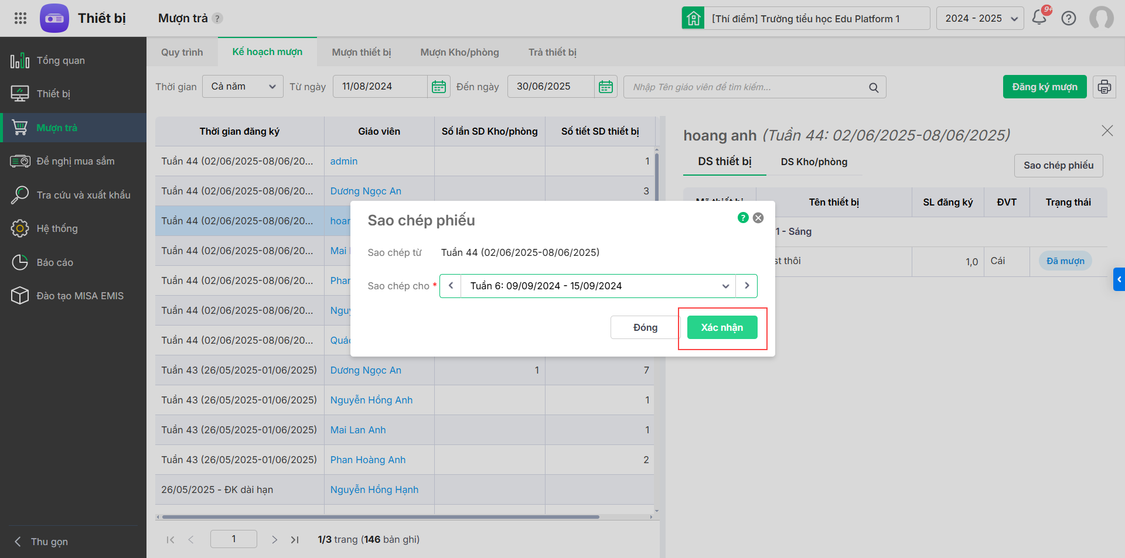This screenshot has height=558, width=1125.
Task: Open Đào tạo MISA EMIS
Action: [x=73, y=296]
